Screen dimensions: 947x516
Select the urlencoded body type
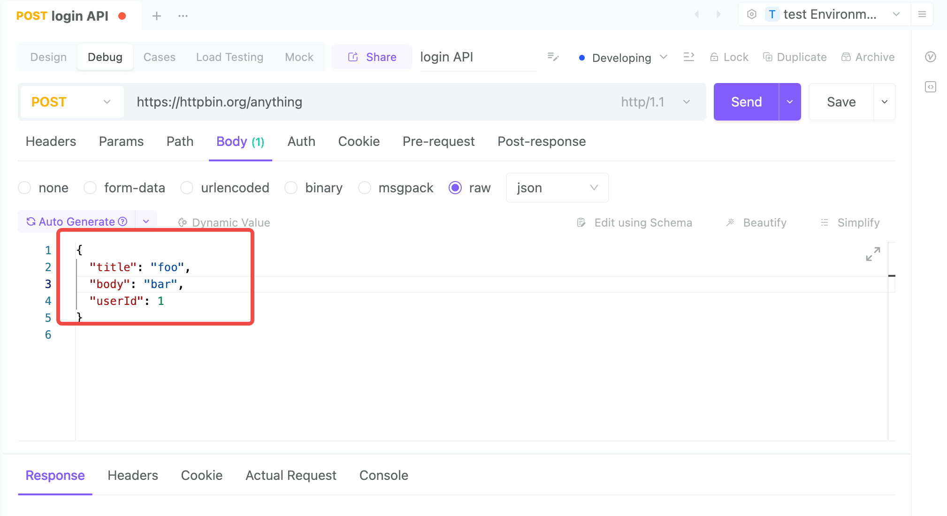click(187, 188)
